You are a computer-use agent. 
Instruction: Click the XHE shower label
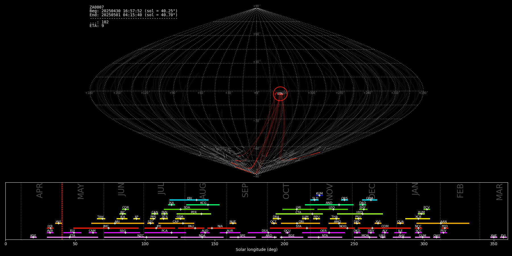pos(494,236)
